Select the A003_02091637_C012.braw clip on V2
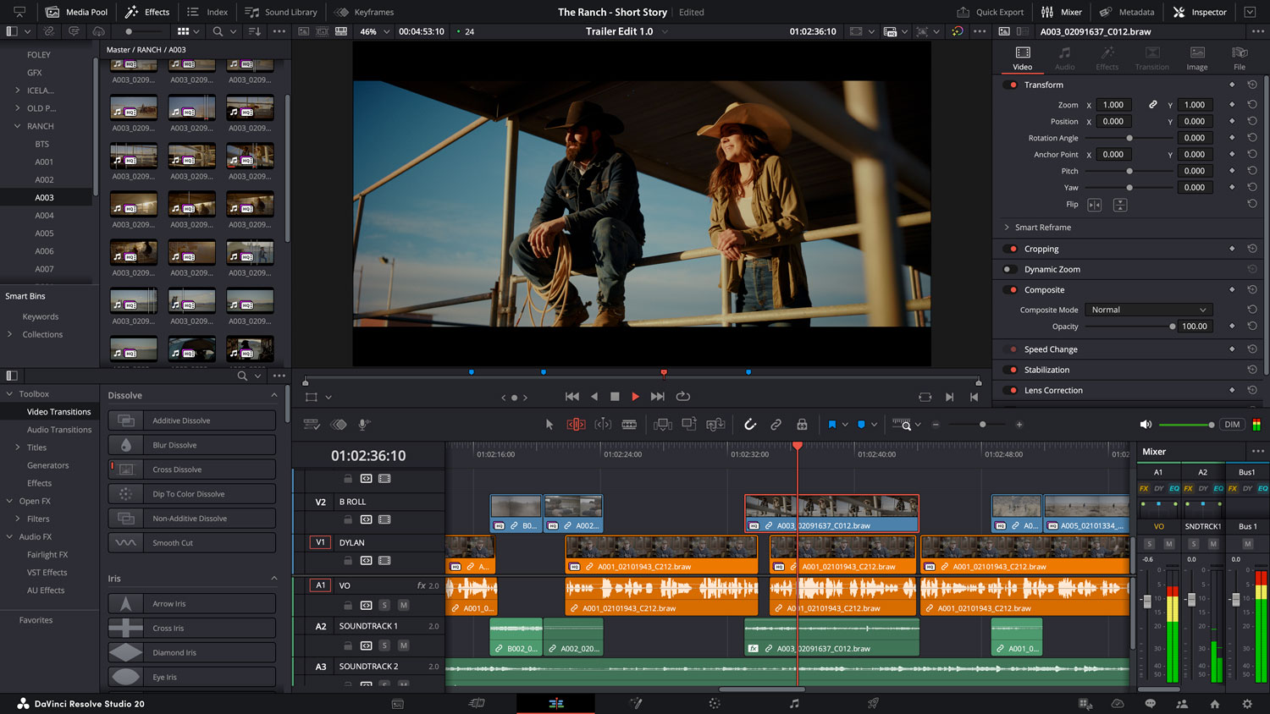 [831, 514]
